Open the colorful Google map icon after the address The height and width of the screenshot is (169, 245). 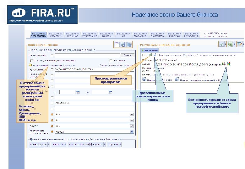click(x=229, y=64)
